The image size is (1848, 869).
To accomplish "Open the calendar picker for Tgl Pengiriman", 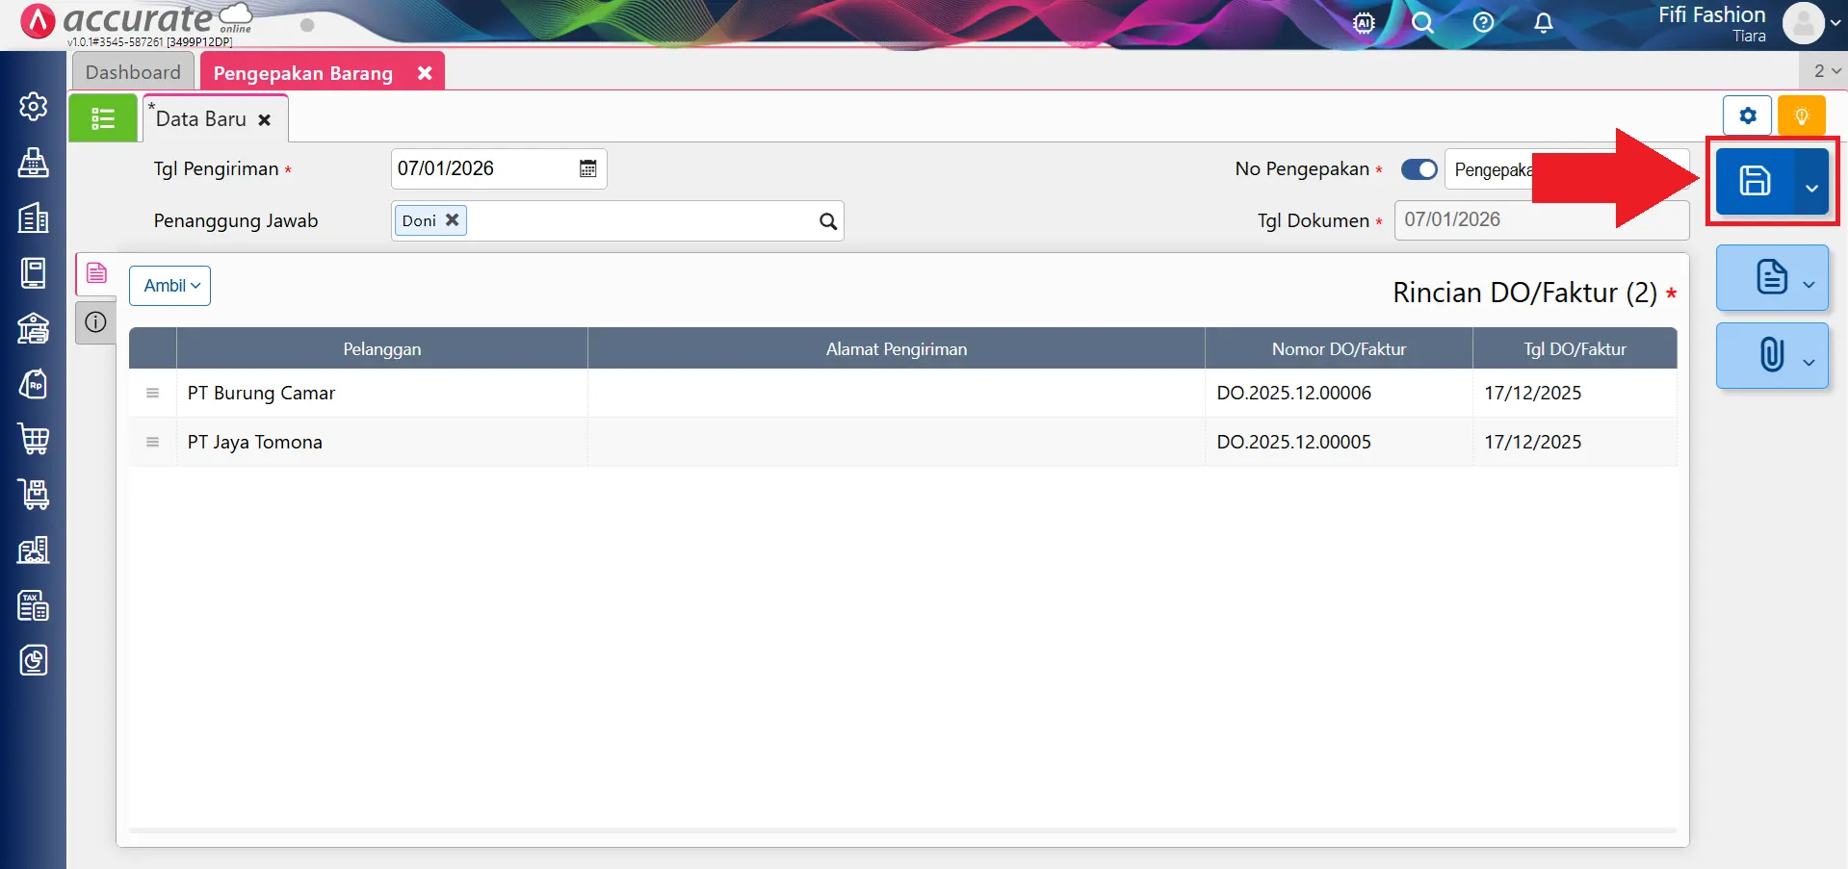I will tap(587, 169).
